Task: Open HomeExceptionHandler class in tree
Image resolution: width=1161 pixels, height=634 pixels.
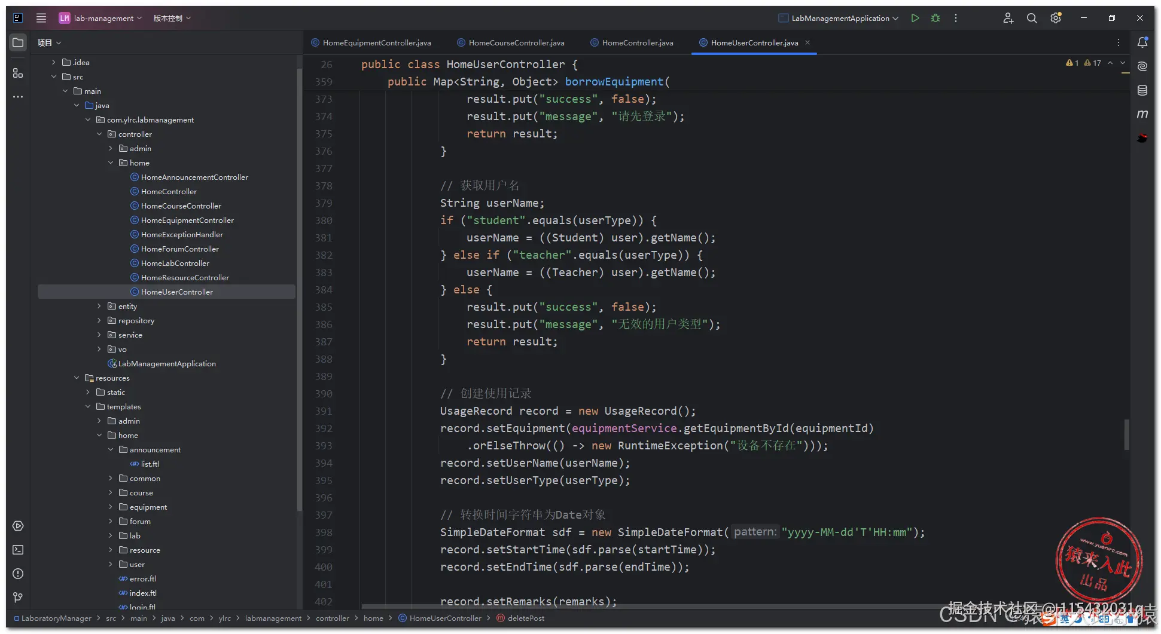Action: point(182,234)
